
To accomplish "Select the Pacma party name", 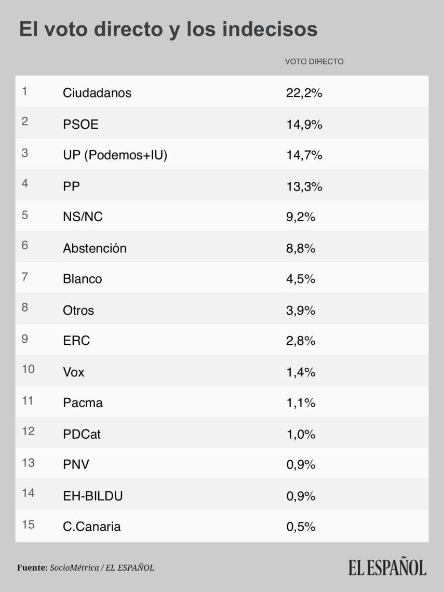I will 83,402.
